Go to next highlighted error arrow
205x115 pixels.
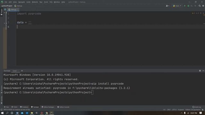[x=203, y=13]
